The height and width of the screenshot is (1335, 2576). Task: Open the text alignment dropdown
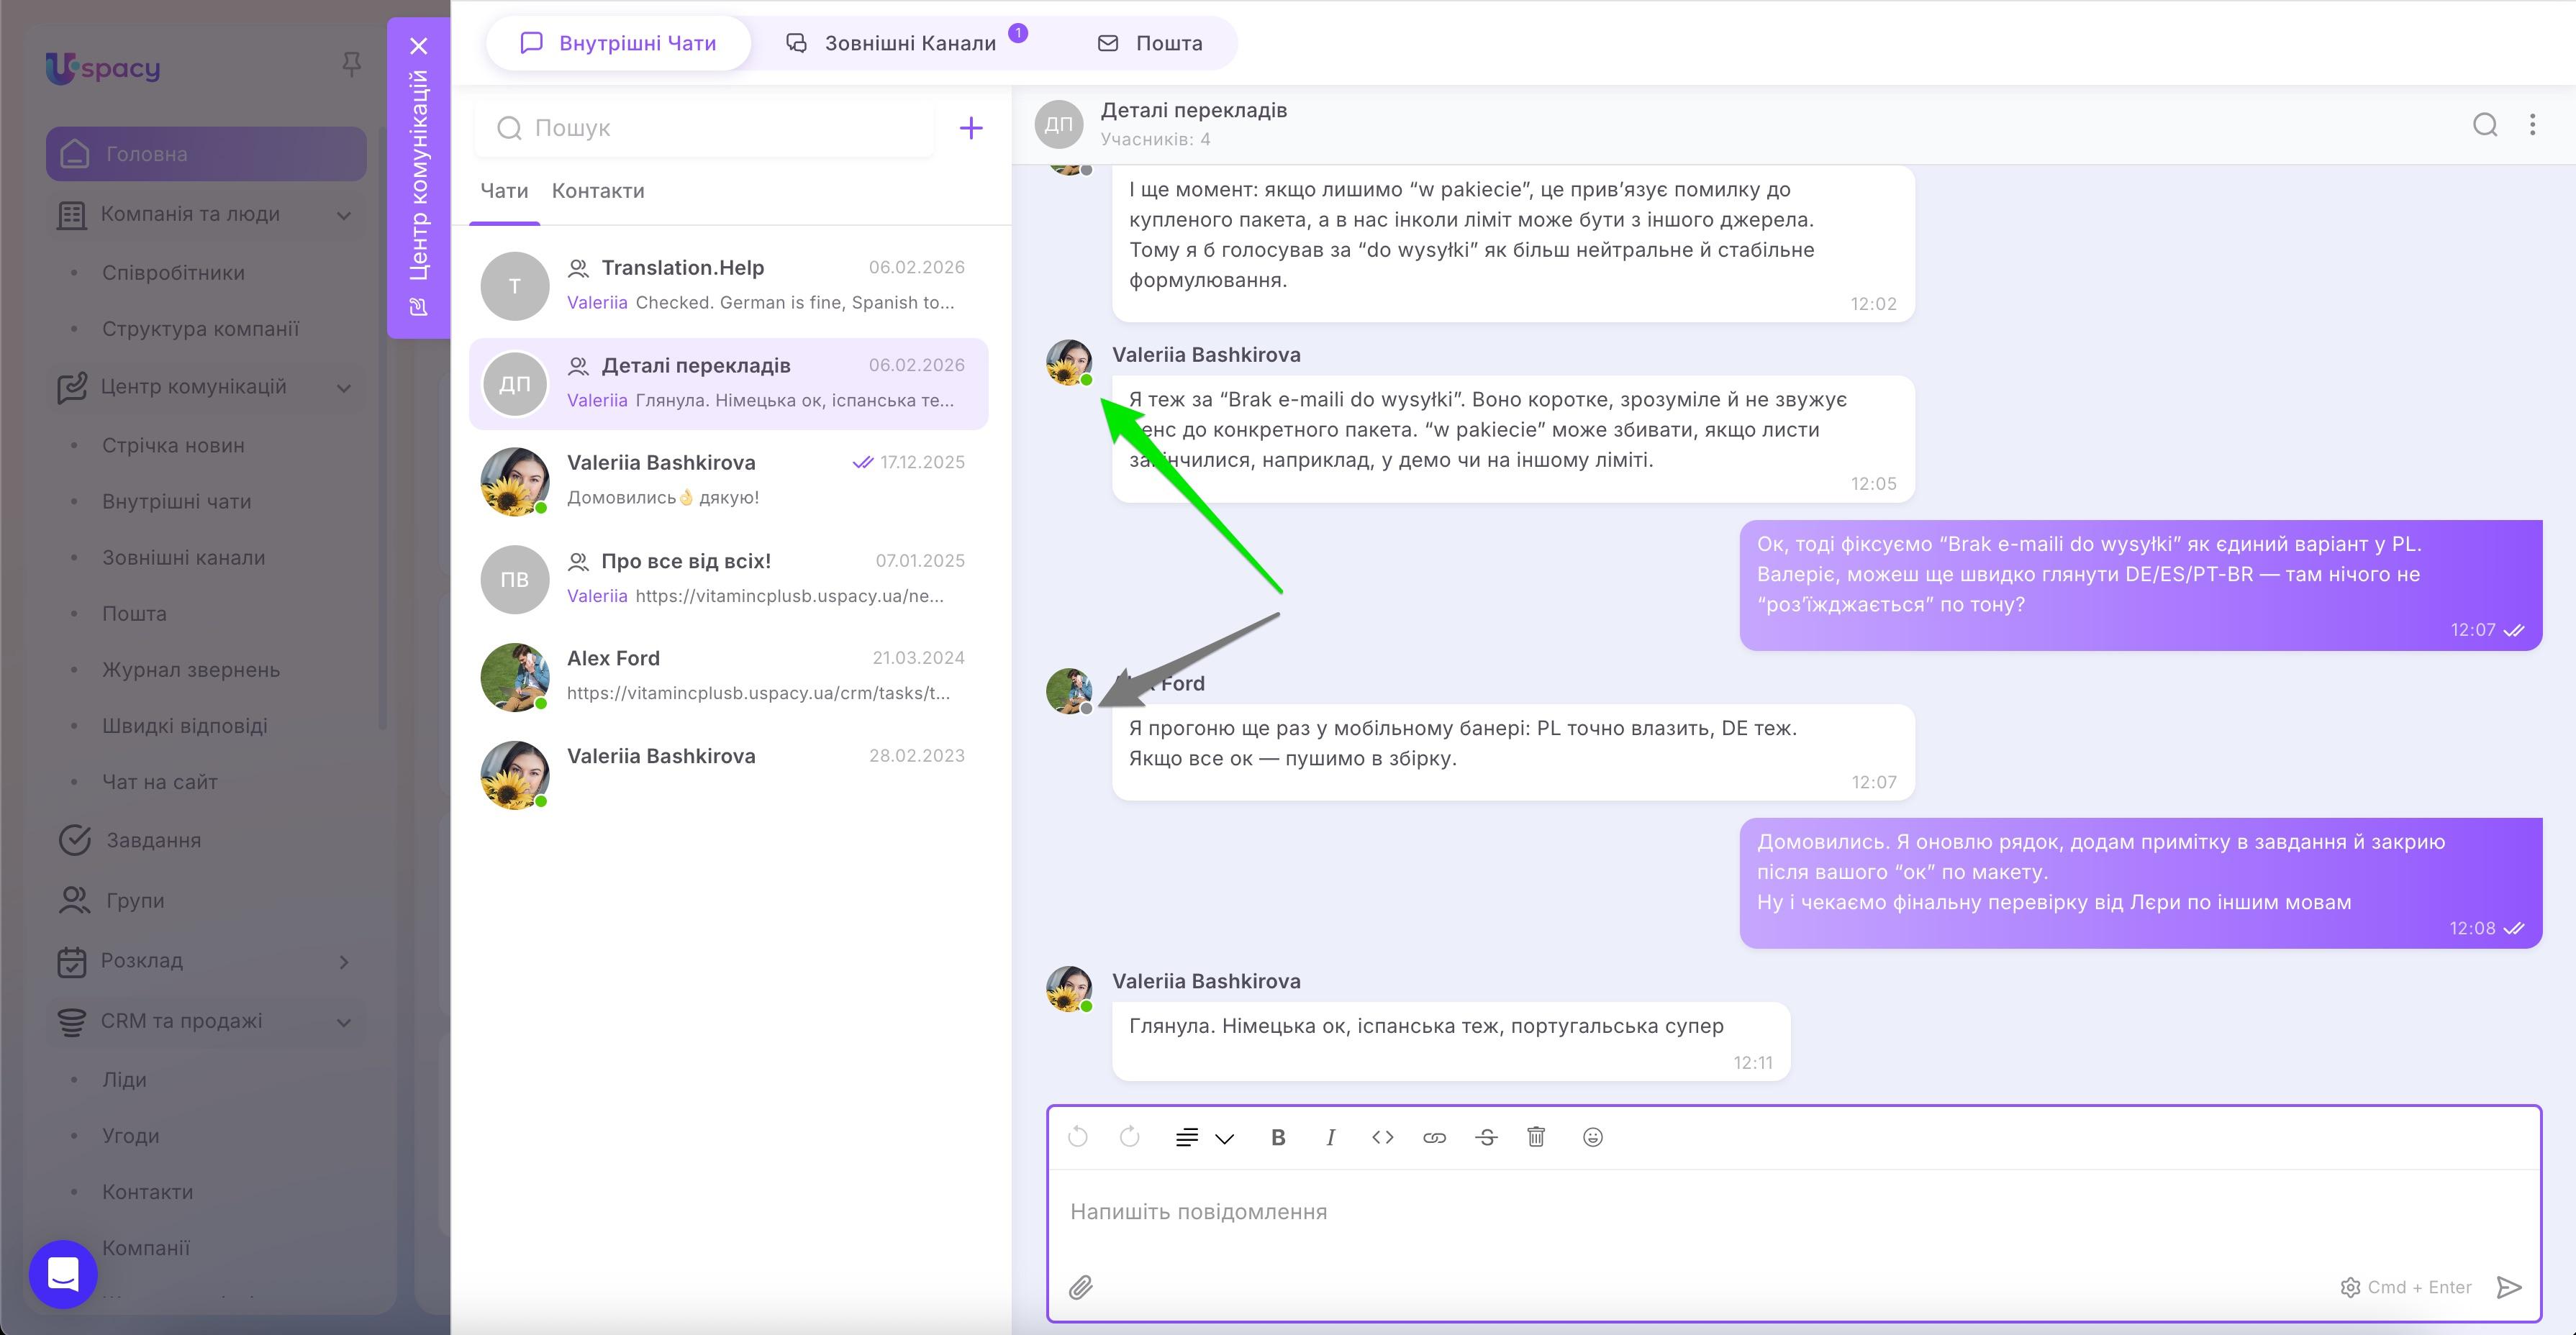coord(1204,1137)
